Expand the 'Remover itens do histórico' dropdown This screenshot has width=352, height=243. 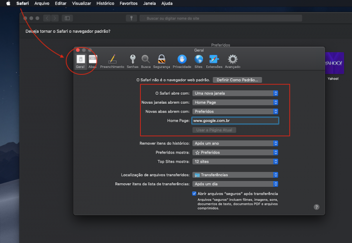pos(235,143)
